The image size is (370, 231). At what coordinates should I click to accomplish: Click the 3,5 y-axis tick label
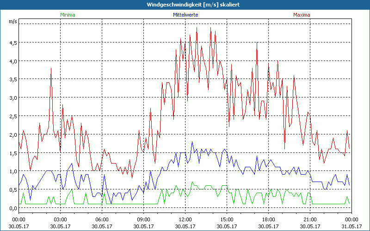13,79
